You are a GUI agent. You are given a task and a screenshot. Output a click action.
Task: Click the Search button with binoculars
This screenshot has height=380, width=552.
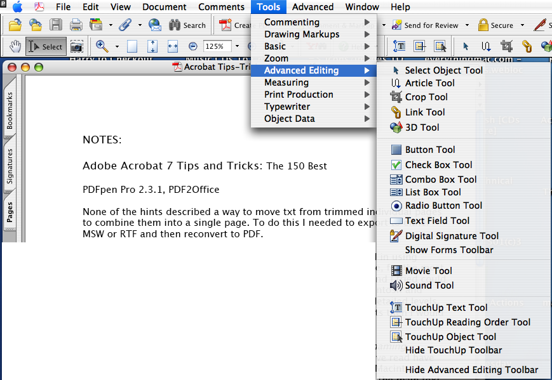187,25
